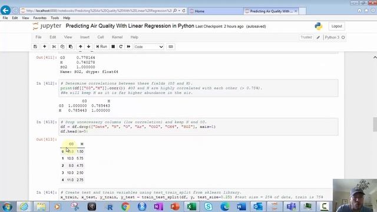
Task: Open Excel from taskbar
Action: pos(191,207)
